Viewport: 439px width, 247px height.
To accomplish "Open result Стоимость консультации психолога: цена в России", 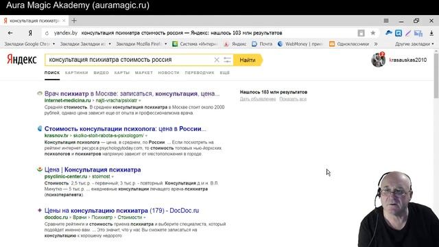I will (125, 129).
